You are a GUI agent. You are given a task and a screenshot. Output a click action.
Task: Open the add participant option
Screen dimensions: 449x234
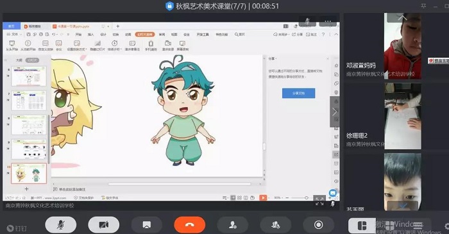pyautogui.click(x=232, y=225)
